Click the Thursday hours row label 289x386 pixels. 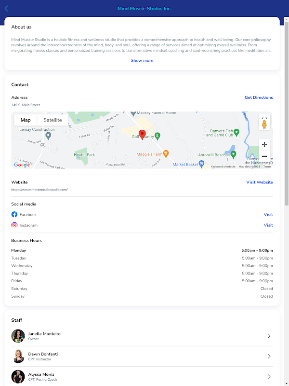[20, 274]
